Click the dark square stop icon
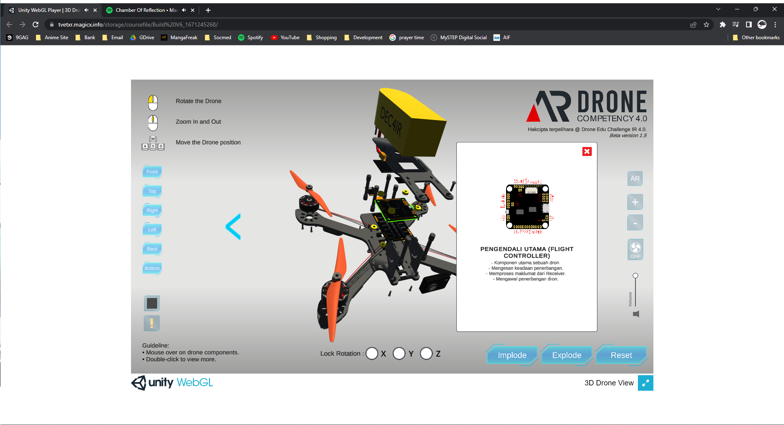The image size is (784, 425). point(152,303)
